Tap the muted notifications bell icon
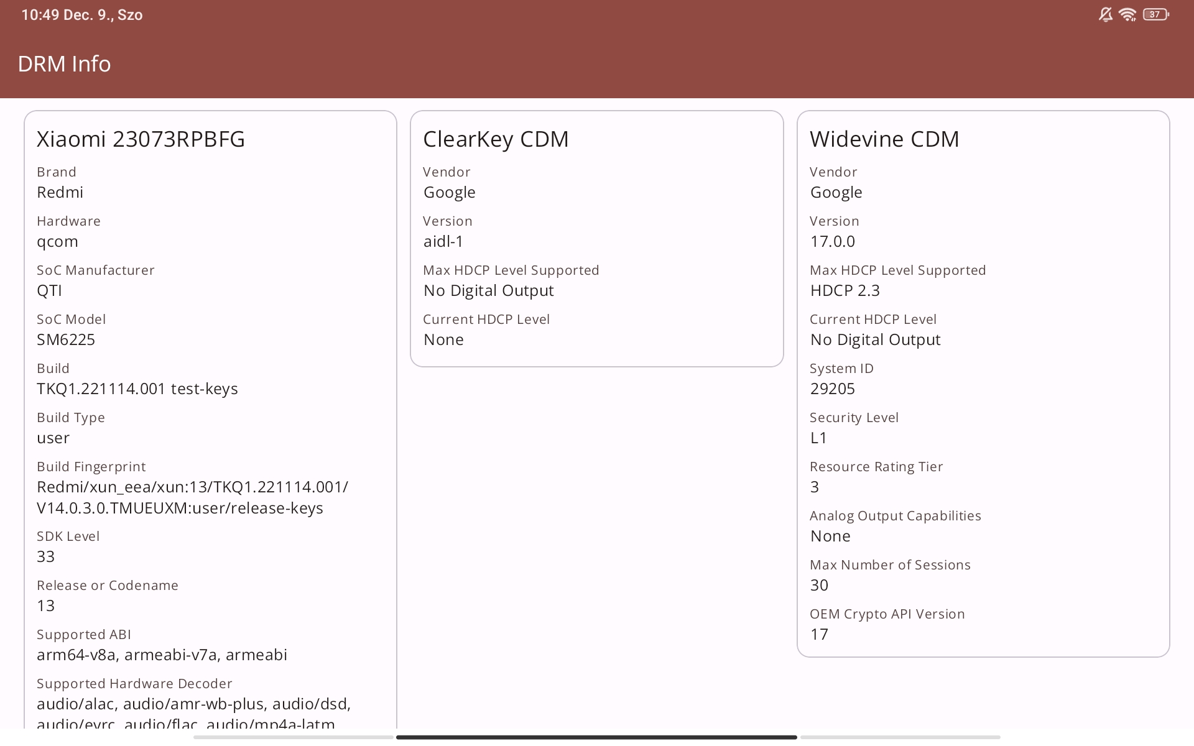 point(1105,14)
